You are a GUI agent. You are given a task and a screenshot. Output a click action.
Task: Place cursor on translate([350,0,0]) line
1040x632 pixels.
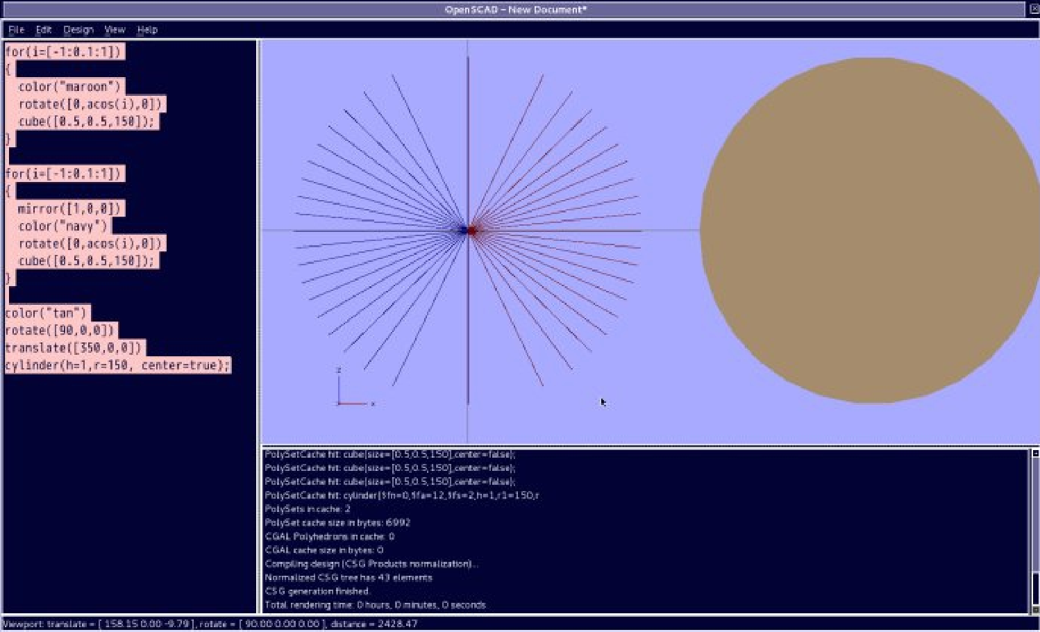(74, 348)
